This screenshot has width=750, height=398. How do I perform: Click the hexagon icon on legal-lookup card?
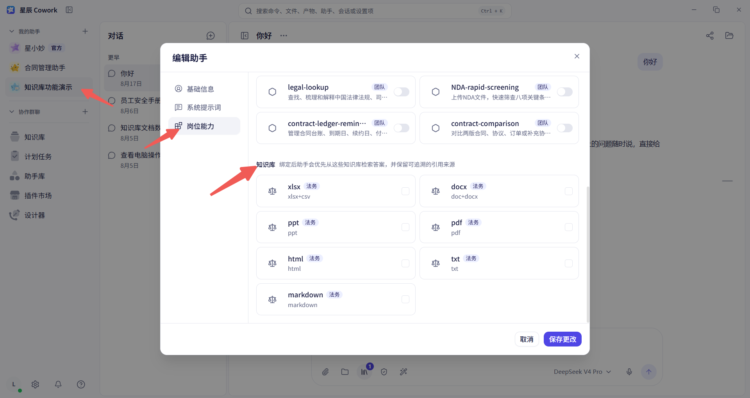[x=272, y=92]
